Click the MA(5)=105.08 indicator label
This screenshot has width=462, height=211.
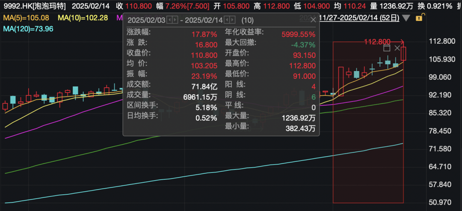[27, 18]
